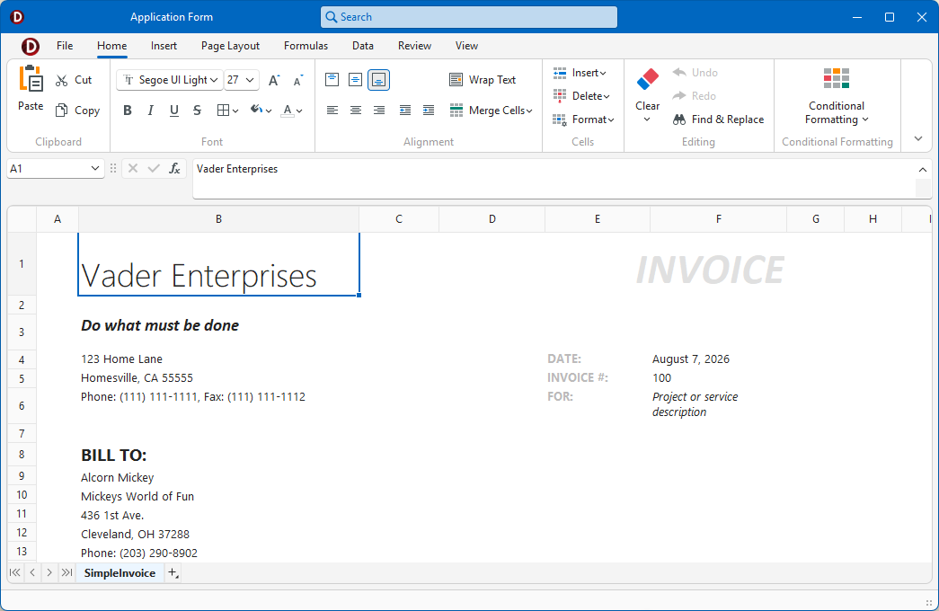Set bottom vertical alignment
The width and height of the screenshot is (939, 611).
tap(378, 80)
